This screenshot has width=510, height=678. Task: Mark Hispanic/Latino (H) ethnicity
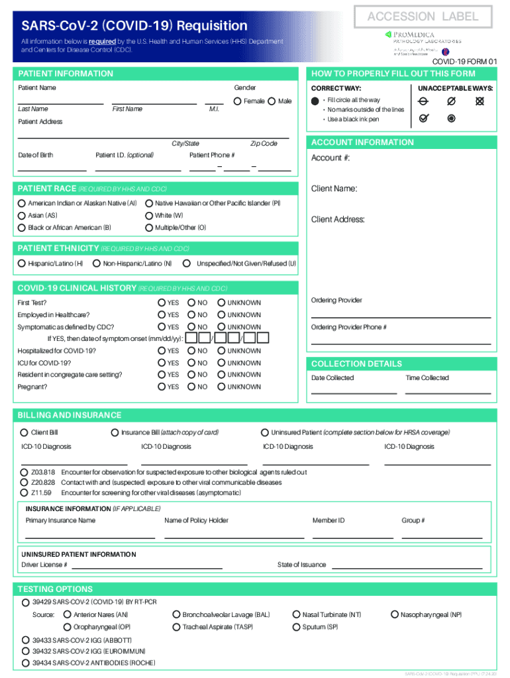(x=22, y=264)
